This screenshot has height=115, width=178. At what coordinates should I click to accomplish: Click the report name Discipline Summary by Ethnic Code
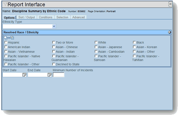[39, 11]
